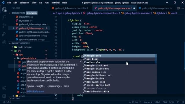Screen dimensions: 185x104
Task: Open editor More Actions ellipsis
Action: pos(183,8)
